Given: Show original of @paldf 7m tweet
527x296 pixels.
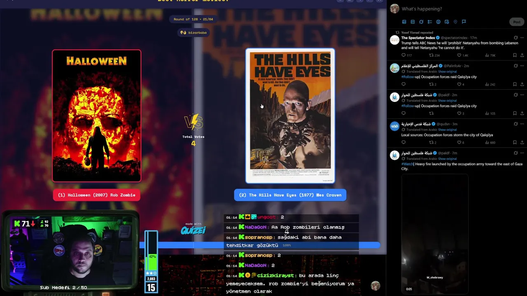Looking at the screenshot, I should (x=447, y=159).
